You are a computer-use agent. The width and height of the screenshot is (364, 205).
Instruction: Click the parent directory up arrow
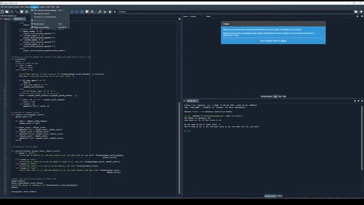point(361,11)
